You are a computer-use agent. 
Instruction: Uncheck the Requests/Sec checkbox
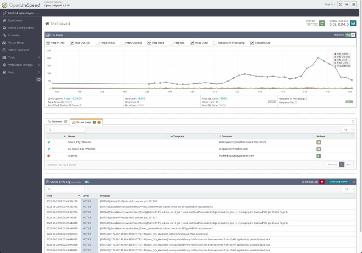(252, 43)
